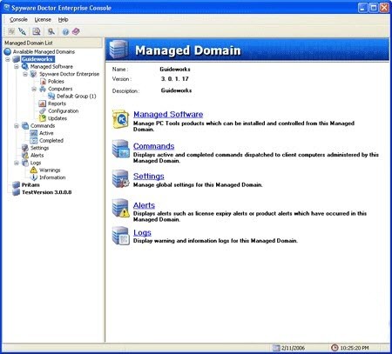
Task: Click the connection plug toolbar icon
Action: (23, 31)
